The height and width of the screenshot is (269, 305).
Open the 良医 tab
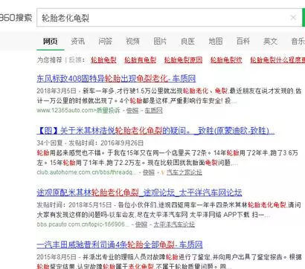click(x=187, y=41)
